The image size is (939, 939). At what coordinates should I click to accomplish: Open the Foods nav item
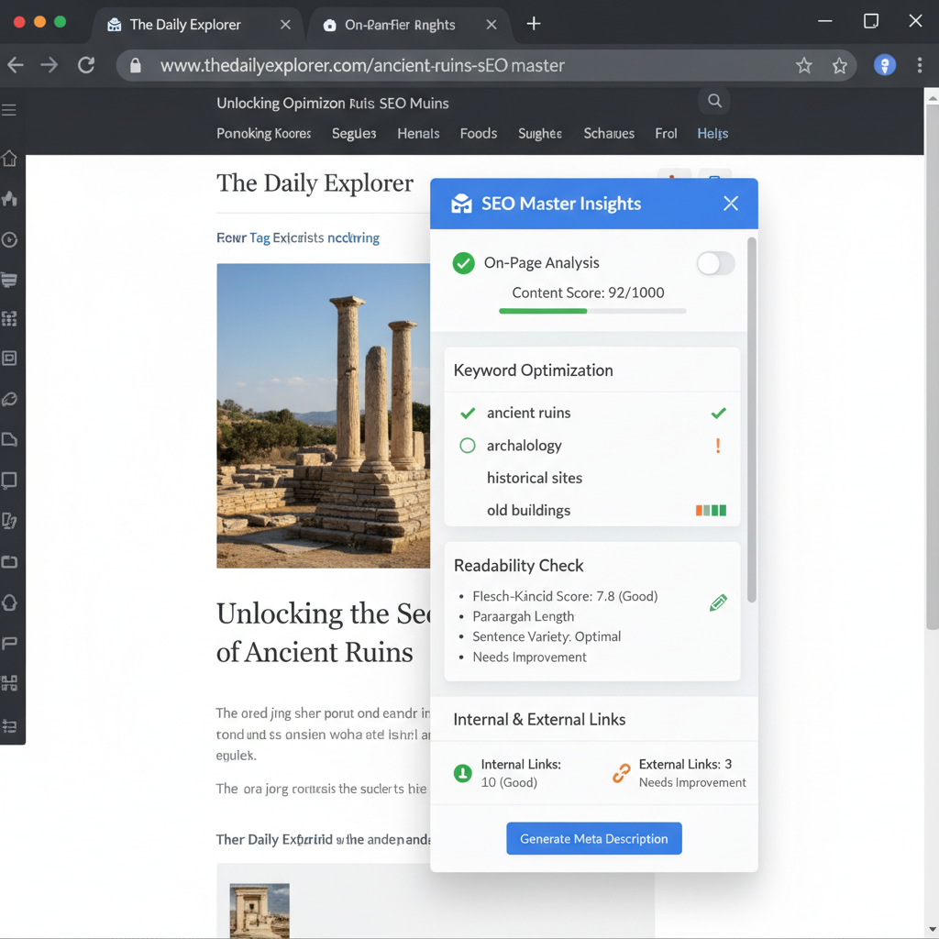[479, 134]
